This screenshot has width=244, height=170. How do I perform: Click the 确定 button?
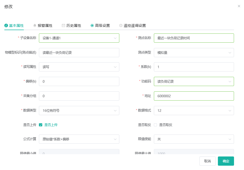226,161
